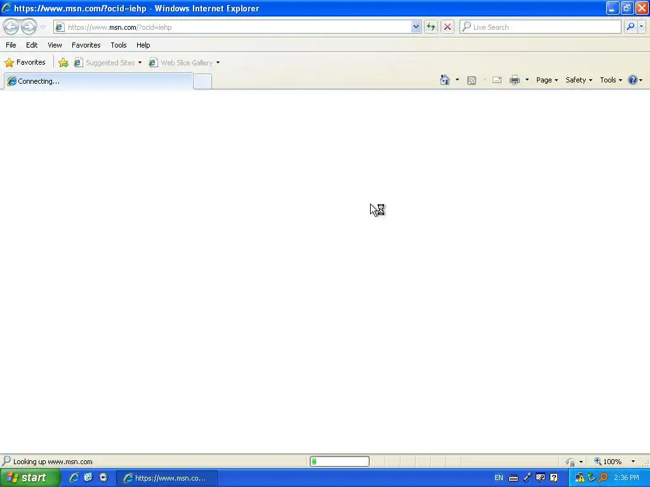650x487 pixels.
Task: Open the Edit menu
Action: tap(32, 45)
